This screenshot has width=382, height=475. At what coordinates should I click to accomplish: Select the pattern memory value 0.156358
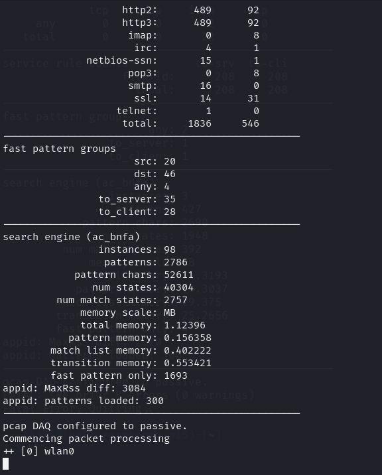pyautogui.click(x=188, y=338)
